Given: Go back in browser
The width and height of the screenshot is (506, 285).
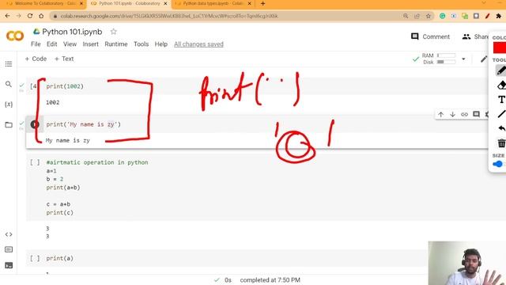Looking at the screenshot, I should [7, 16].
